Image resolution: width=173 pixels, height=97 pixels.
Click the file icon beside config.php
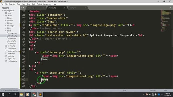click(x=6, y=46)
